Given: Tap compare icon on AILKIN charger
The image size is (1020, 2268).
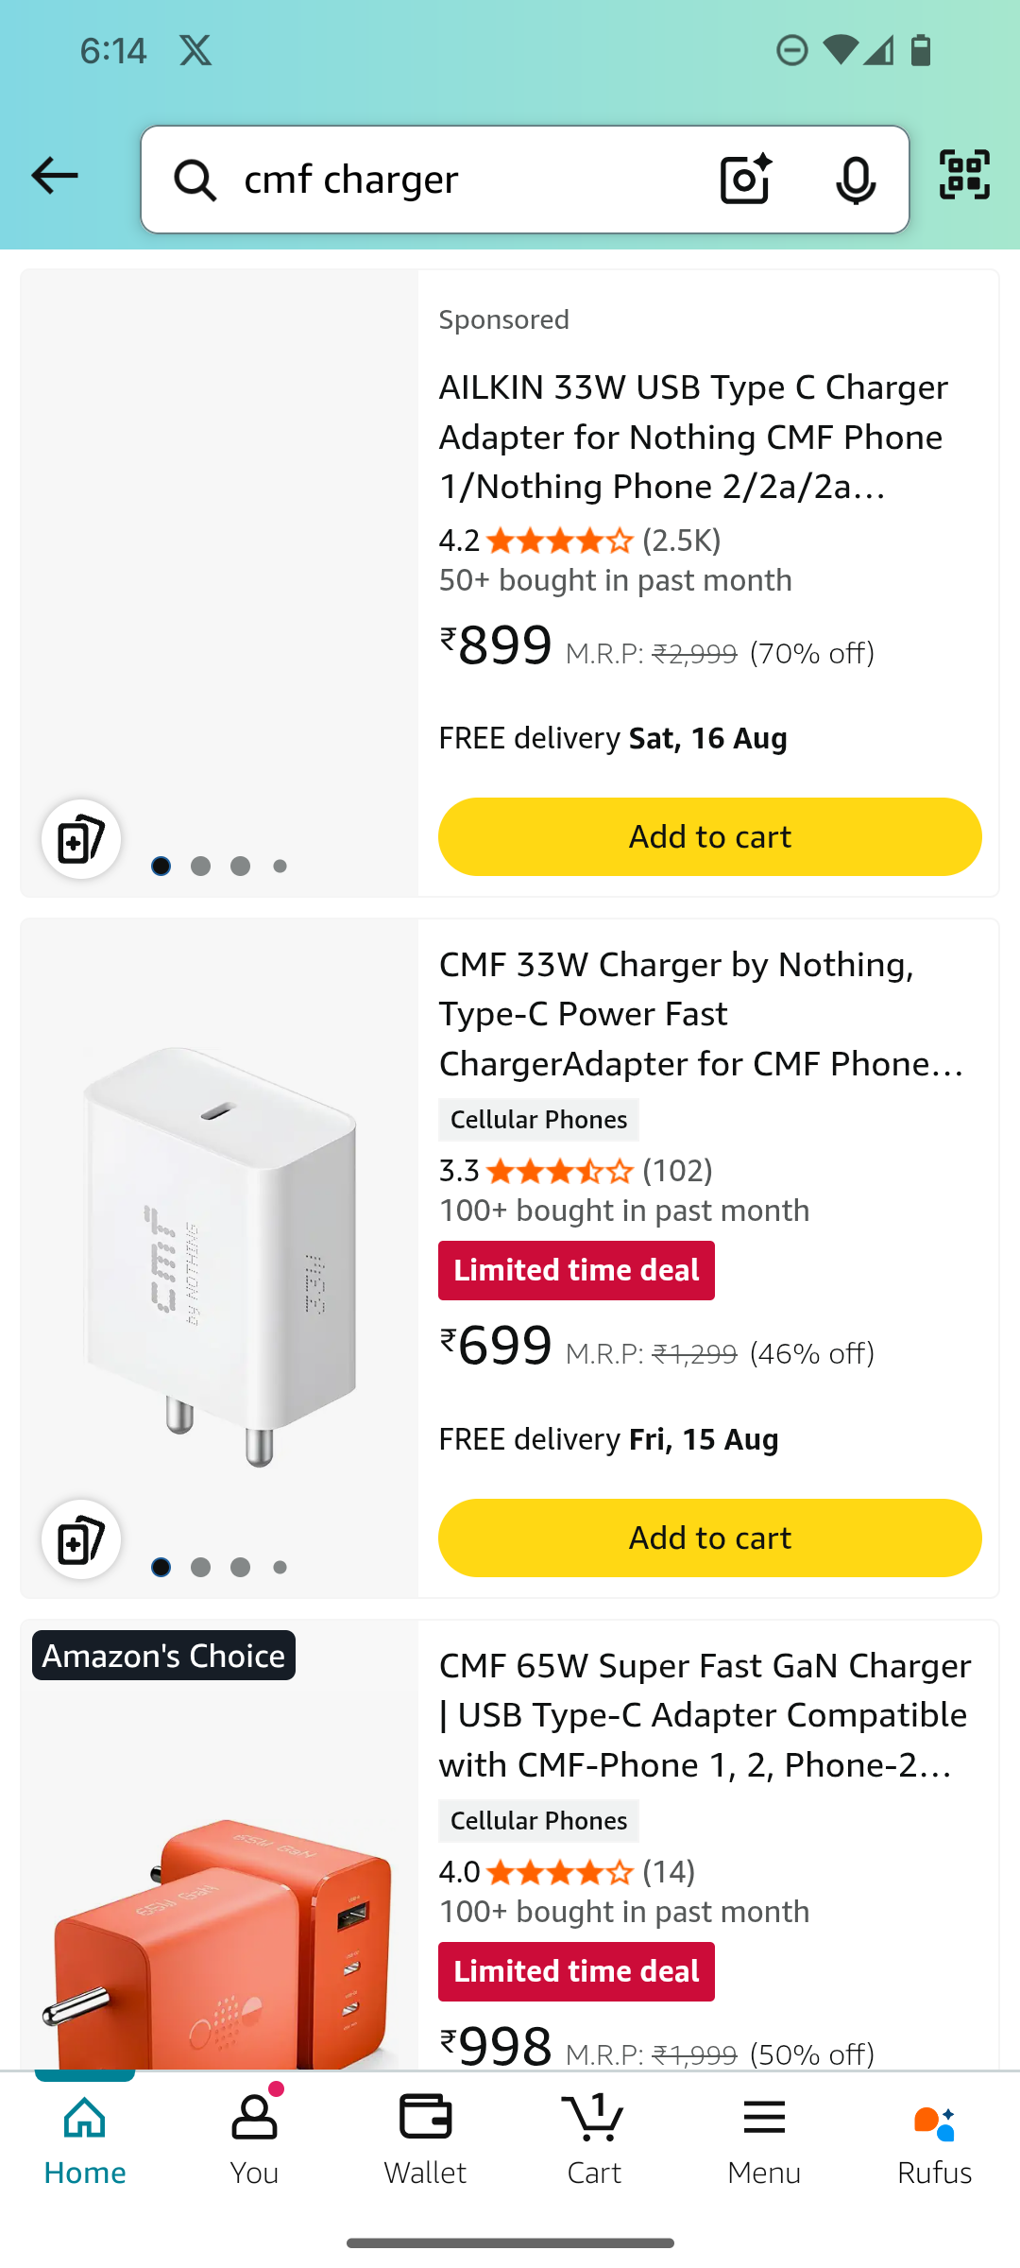Looking at the screenshot, I should pyautogui.click(x=81, y=839).
